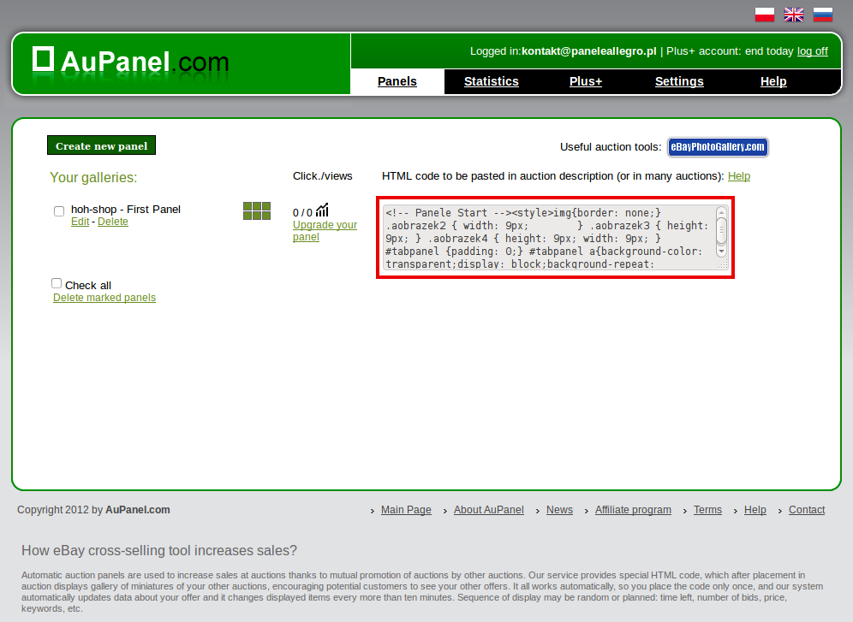Screen dimensions: 853x622
Task: Open About AuPanel footer link
Action: (488, 510)
